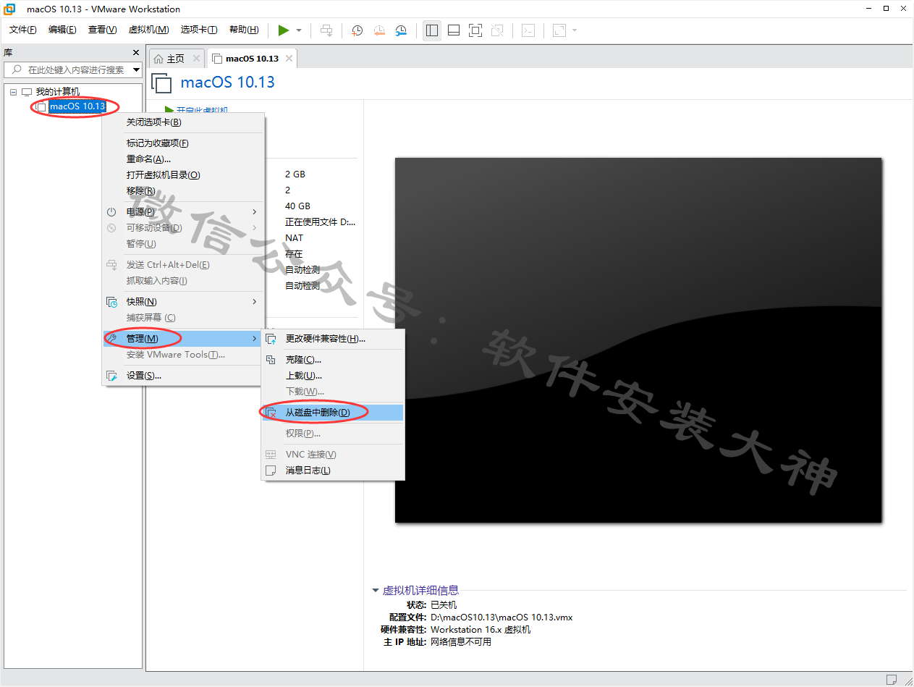
Task: Open the snapshot manager toolbar icon
Action: tap(401, 30)
